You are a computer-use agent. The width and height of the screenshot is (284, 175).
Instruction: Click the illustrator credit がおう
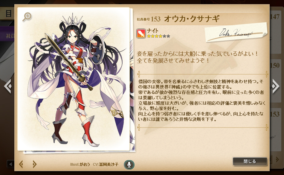pos(85,165)
